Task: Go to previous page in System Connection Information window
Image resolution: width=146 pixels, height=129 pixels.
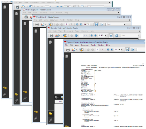Action: 88,50
